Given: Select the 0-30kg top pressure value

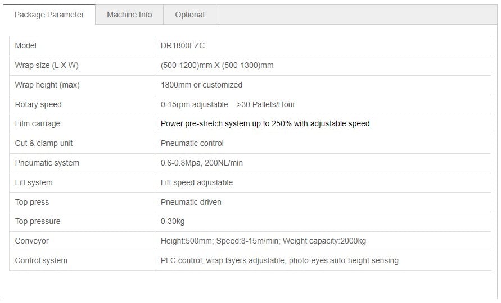Looking at the screenshot, I should 173,221.
